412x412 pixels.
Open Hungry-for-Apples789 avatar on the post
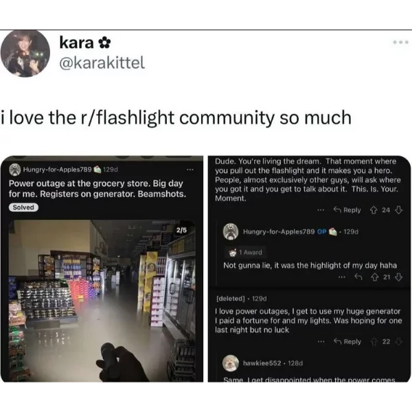click(15, 170)
